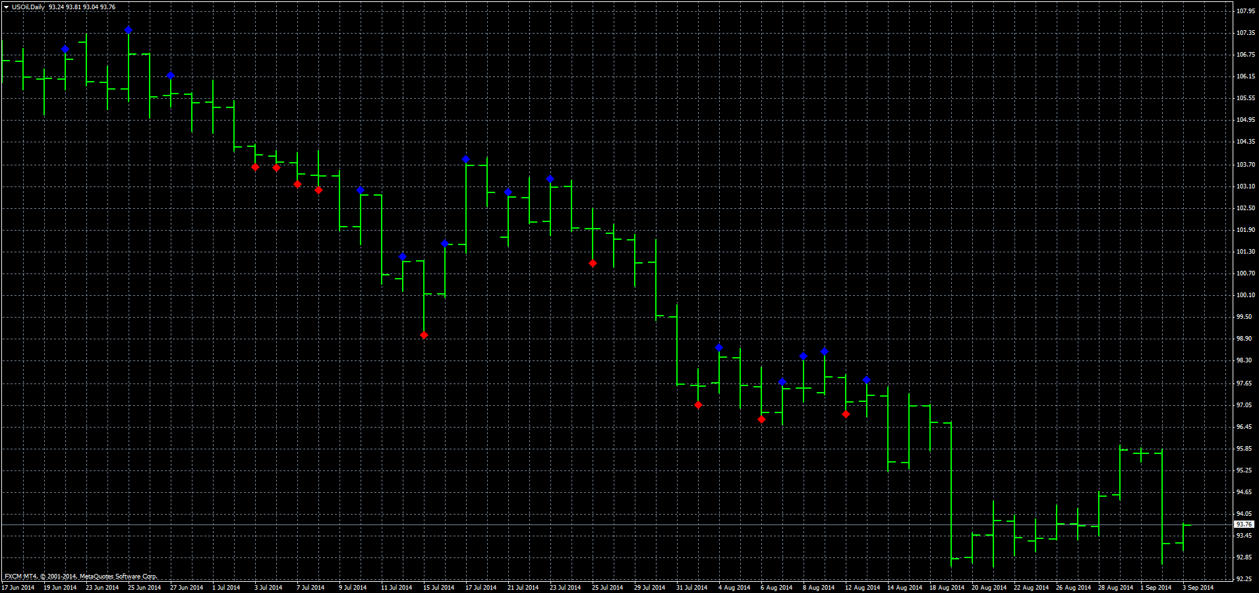1259x593 pixels.
Task: Click the 105.55 price axis label
Action: pos(1245,98)
